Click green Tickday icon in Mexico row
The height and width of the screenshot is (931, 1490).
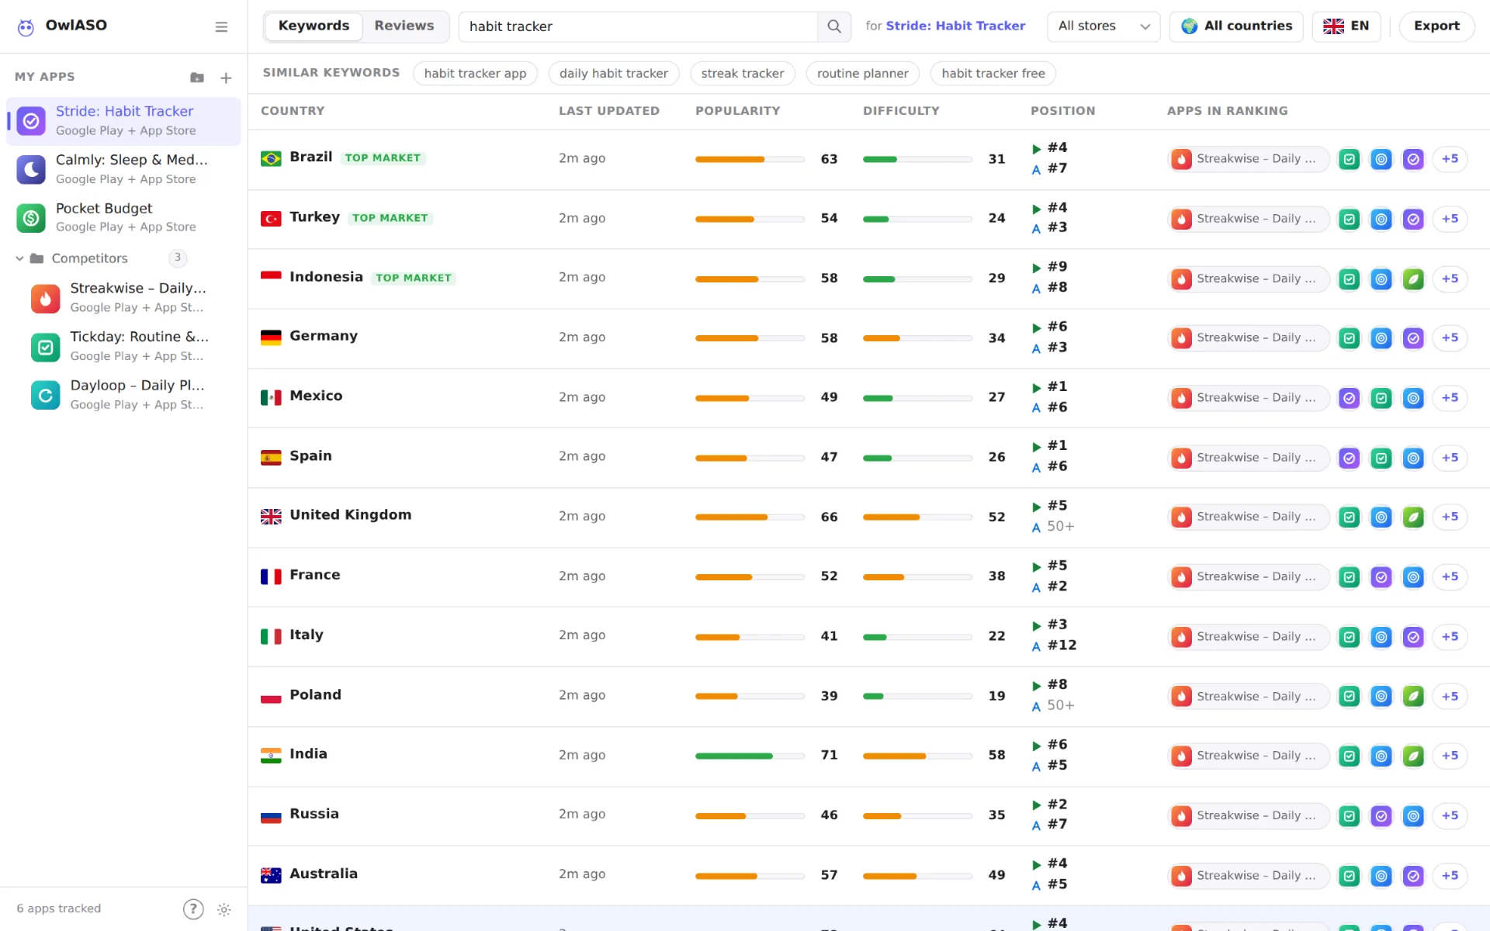tap(1381, 398)
